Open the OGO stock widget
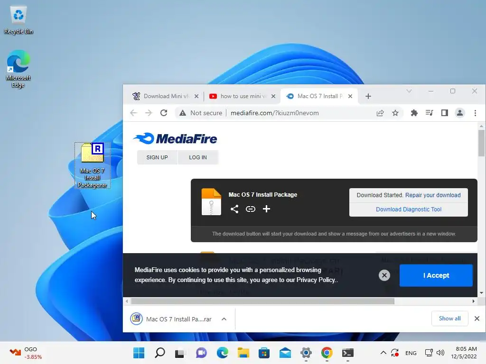 [26, 353]
